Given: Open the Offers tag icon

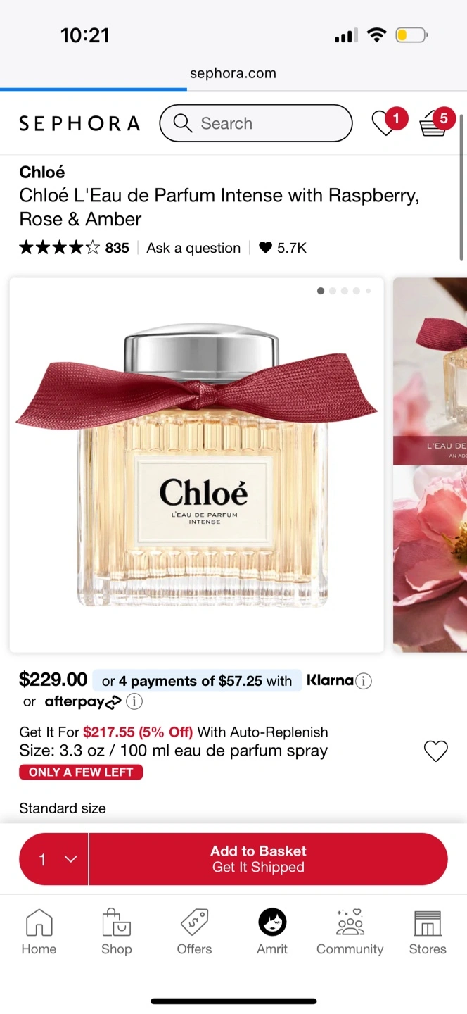Looking at the screenshot, I should coord(194,922).
